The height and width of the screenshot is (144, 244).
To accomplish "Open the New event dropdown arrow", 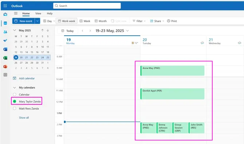I will [38, 21].
